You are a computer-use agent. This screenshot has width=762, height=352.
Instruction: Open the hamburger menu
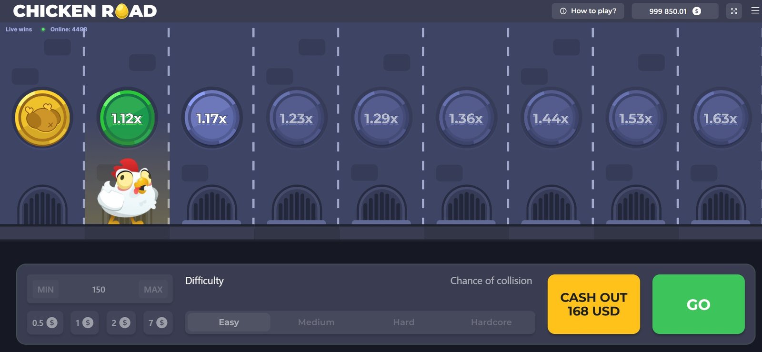pyautogui.click(x=755, y=10)
